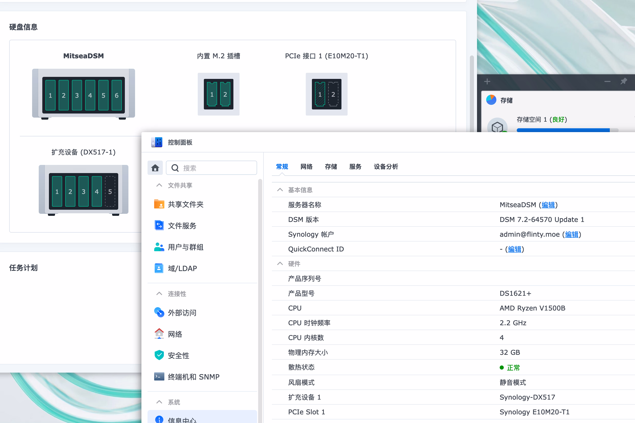Click the widget add plus icon
This screenshot has height=423, width=635.
pos(487,81)
